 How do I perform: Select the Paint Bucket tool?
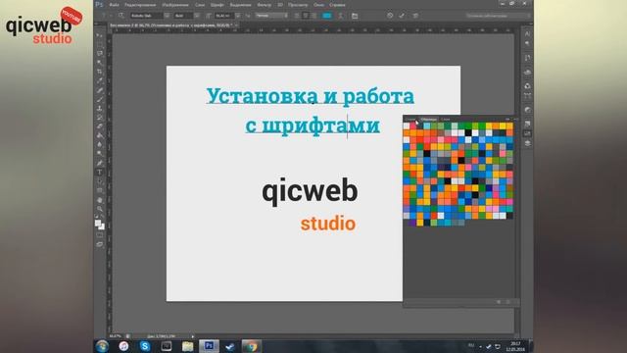click(x=100, y=135)
